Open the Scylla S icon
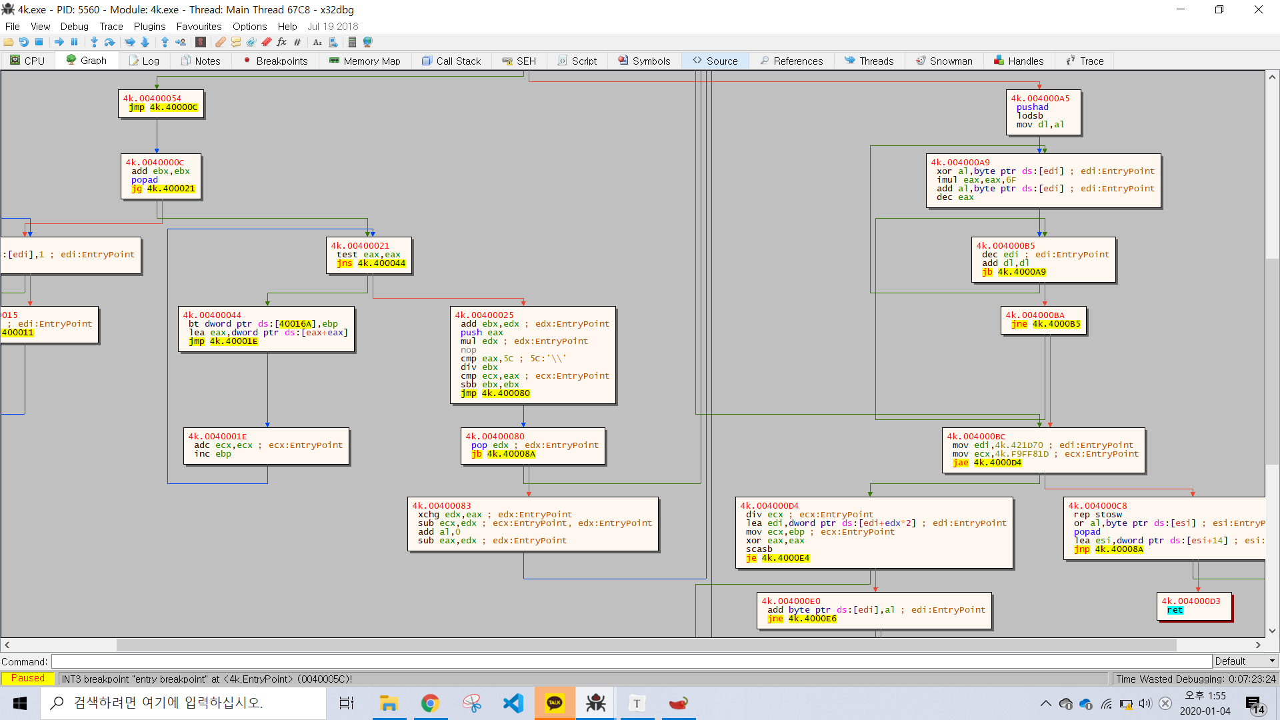This screenshot has width=1280, height=720. pos(200,42)
